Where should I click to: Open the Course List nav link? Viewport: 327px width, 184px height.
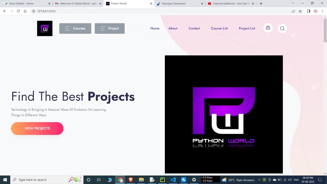219,28
